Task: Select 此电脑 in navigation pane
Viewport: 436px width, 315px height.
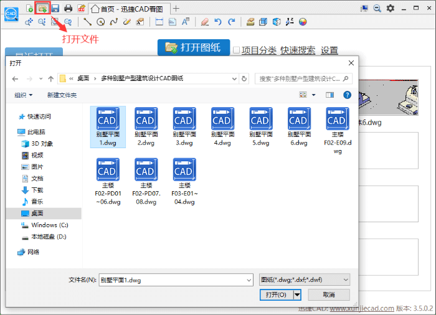Action: [x=31, y=132]
